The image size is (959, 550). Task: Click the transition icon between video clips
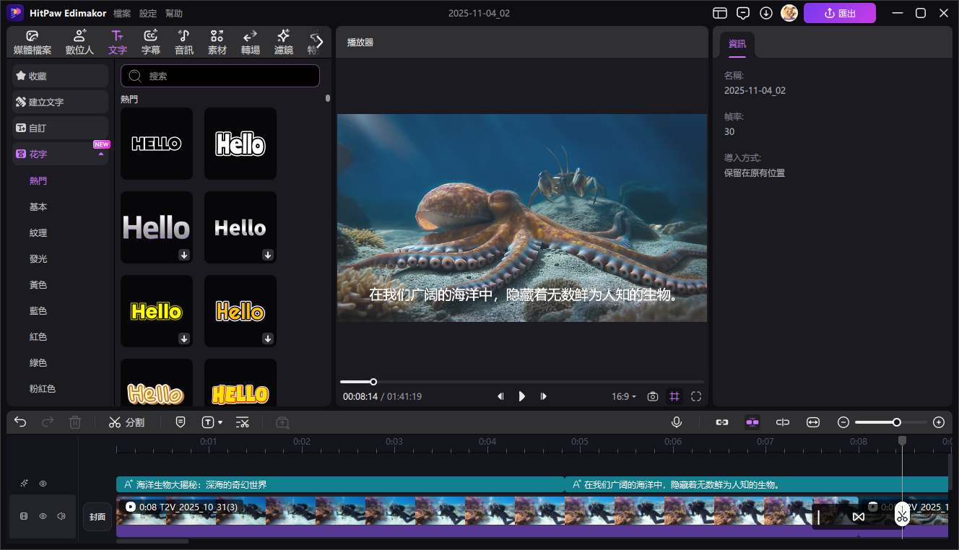[x=859, y=517]
